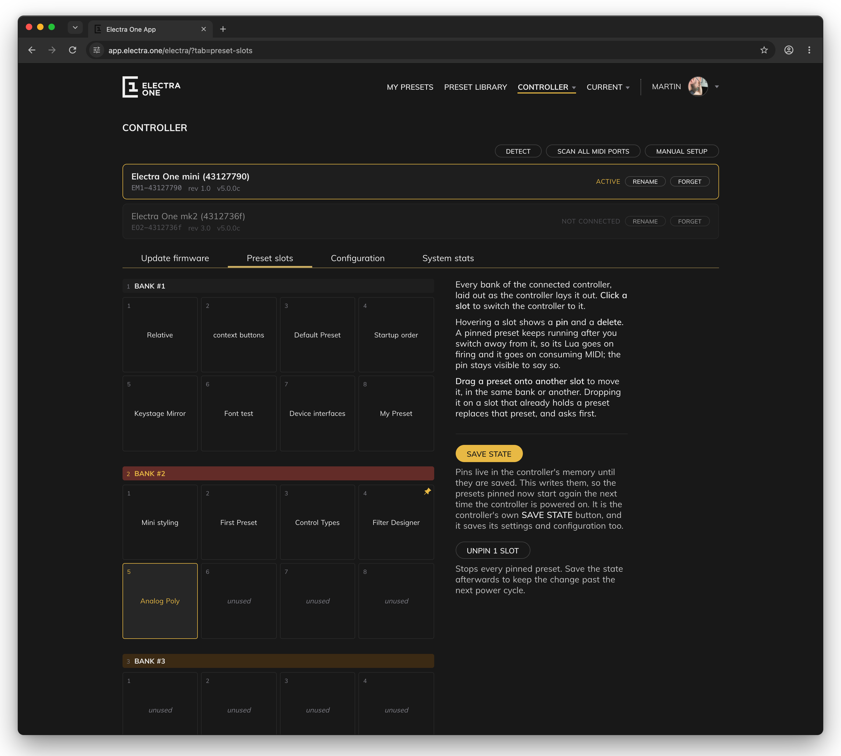Click unused slot 7 in Bank #2
The image size is (841, 756).
click(317, 601)
